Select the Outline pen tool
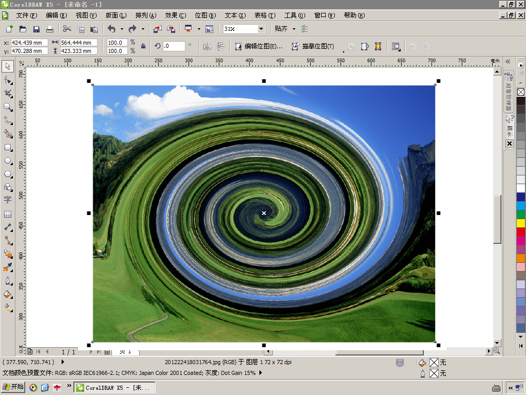 [x=8, y=281]
